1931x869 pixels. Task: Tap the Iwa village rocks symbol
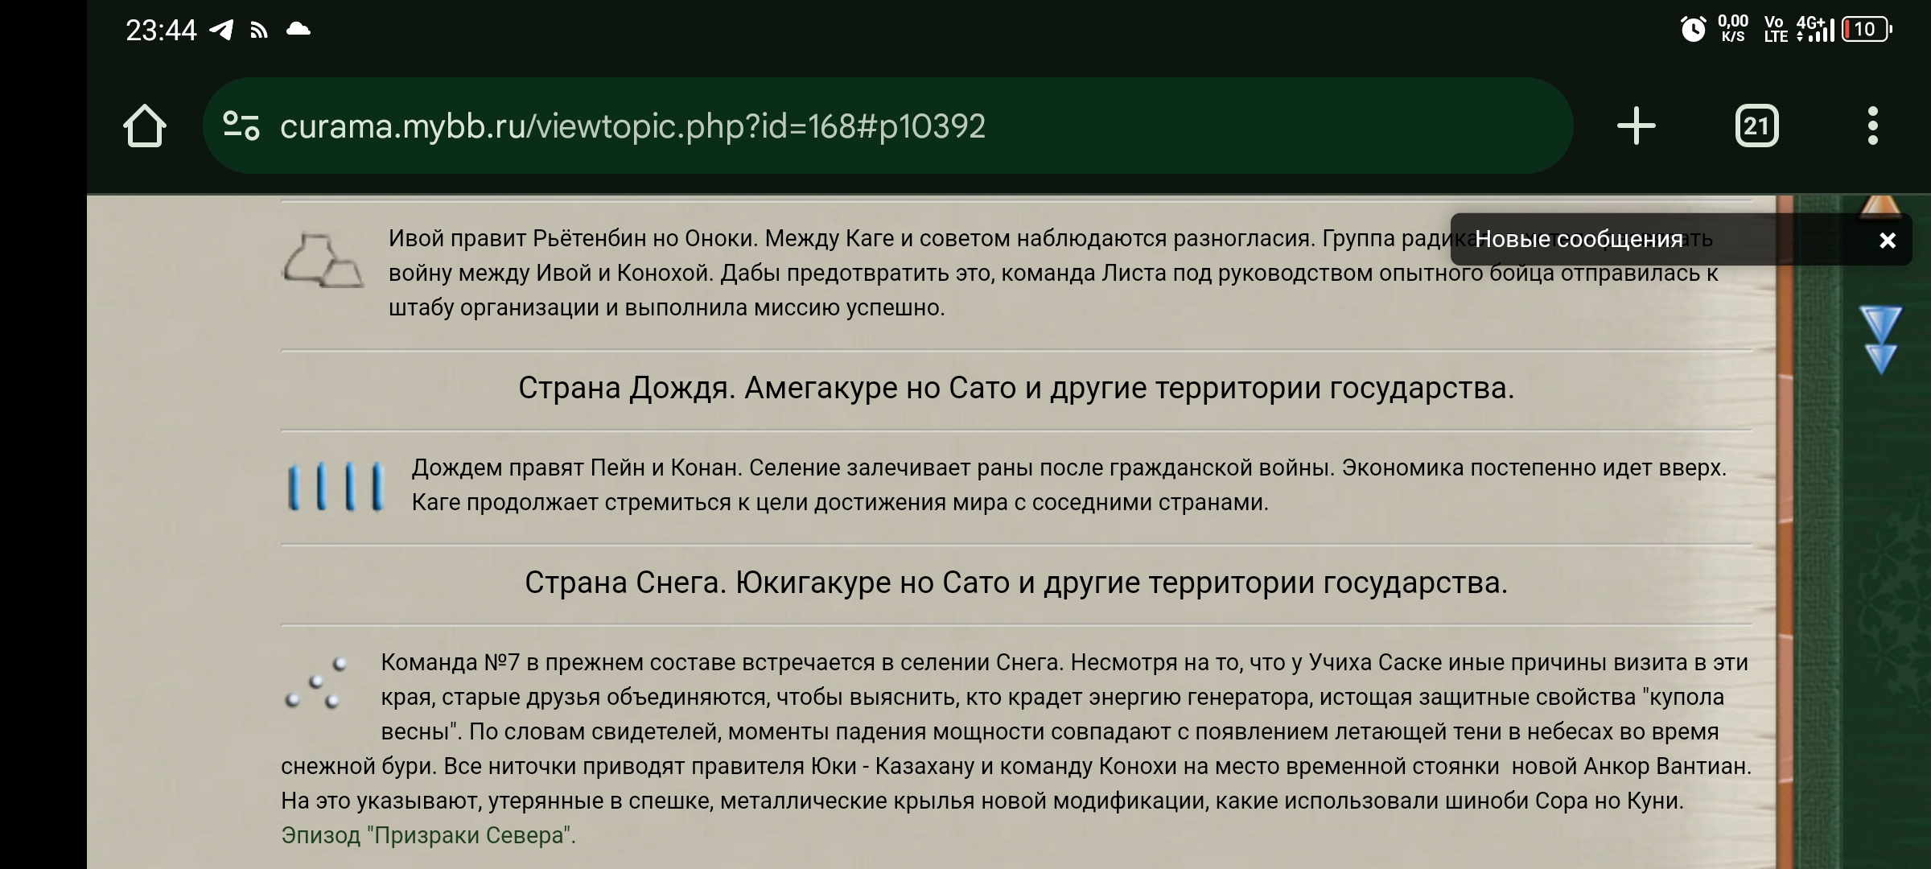[x=323, y=261]
